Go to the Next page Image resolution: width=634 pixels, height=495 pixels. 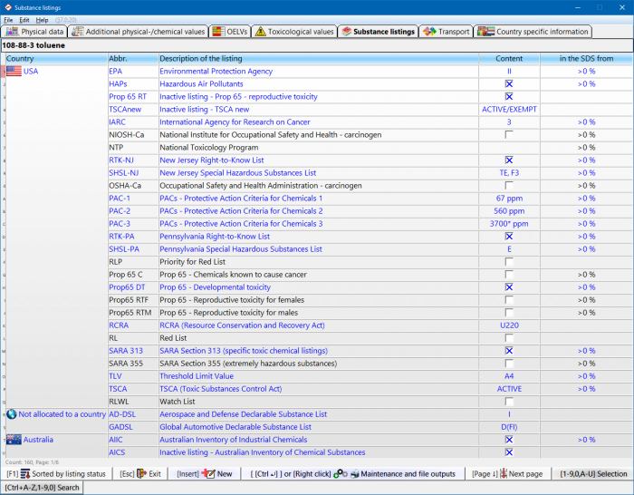click(x=519, y=474)
